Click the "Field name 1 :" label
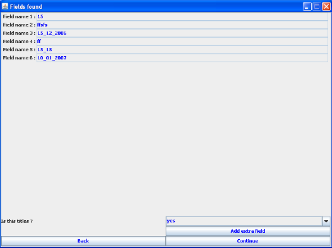Image resolution: width=332 pixels, height=248 pixels. pos(19,16)
